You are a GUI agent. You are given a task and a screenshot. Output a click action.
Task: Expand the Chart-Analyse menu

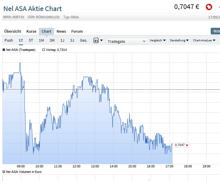[x=204, y=40]
